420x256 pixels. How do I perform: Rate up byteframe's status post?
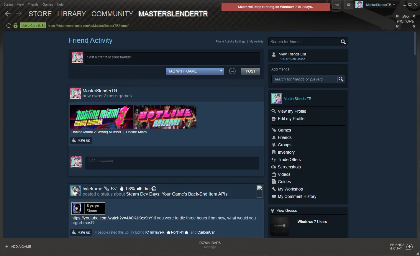point(81,232)
